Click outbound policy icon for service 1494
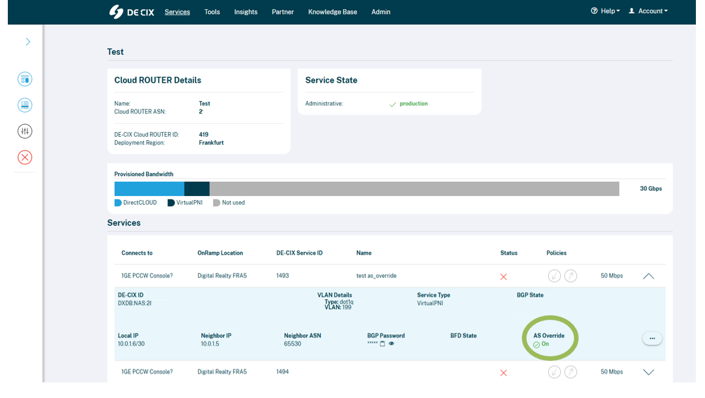 coord(571,372)
